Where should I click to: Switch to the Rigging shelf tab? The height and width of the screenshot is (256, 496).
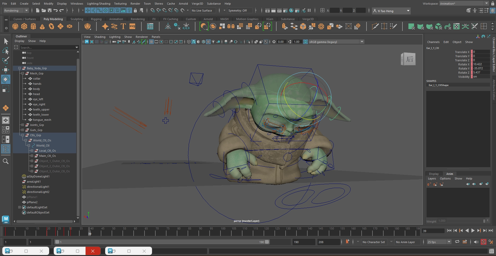point(96,19)
